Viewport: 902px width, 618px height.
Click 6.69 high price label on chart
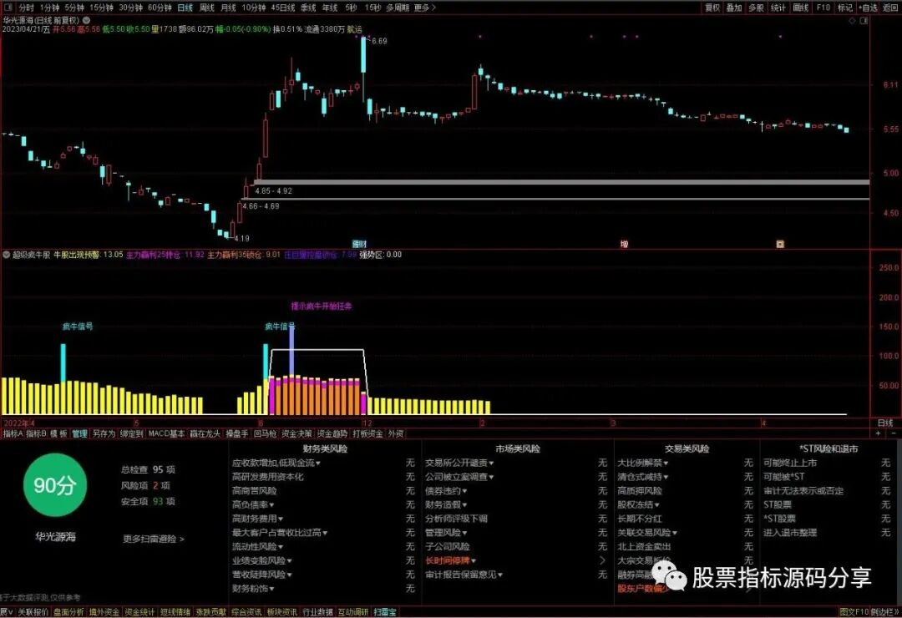pos(380,41)
